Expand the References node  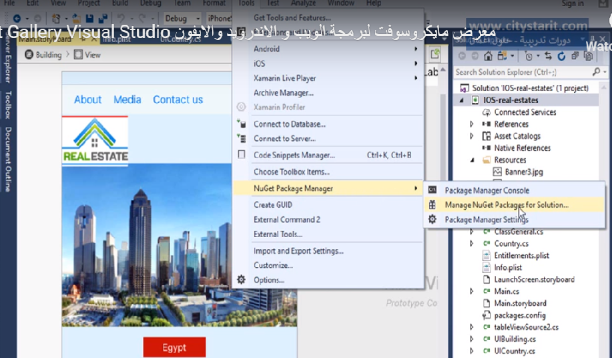point(471,124)
